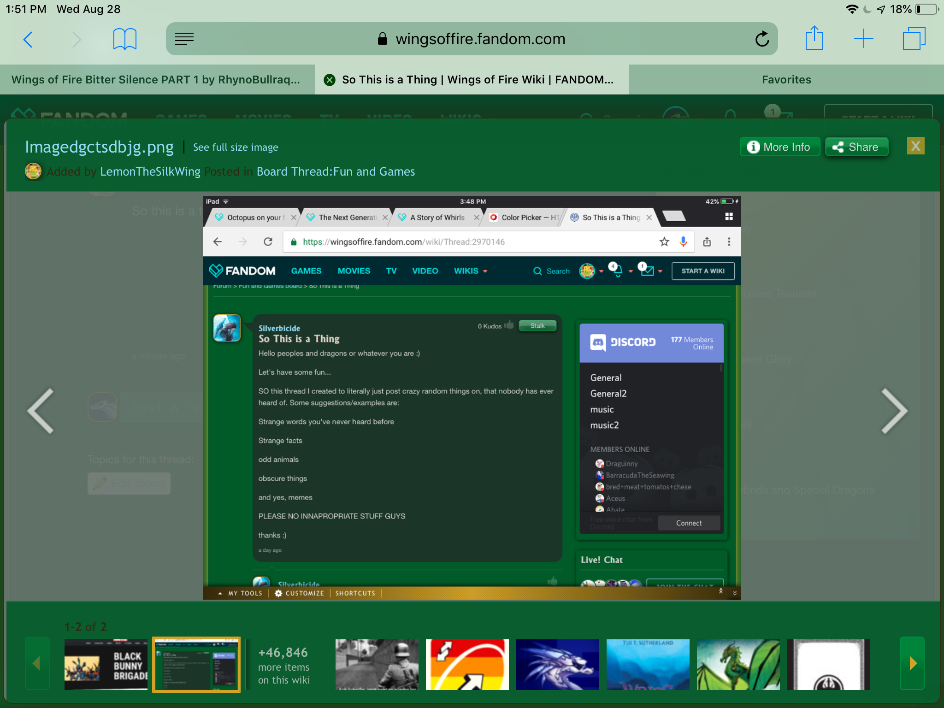Tap Safari back arrow button

click(28, 39)
